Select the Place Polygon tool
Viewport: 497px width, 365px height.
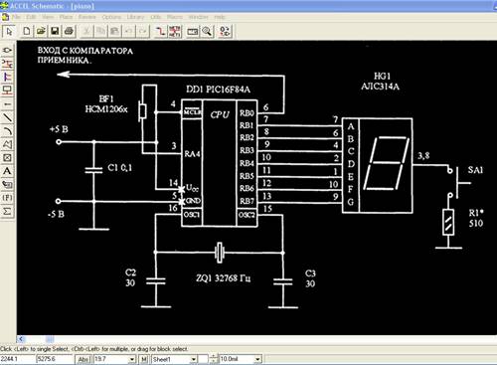[7, 144]
